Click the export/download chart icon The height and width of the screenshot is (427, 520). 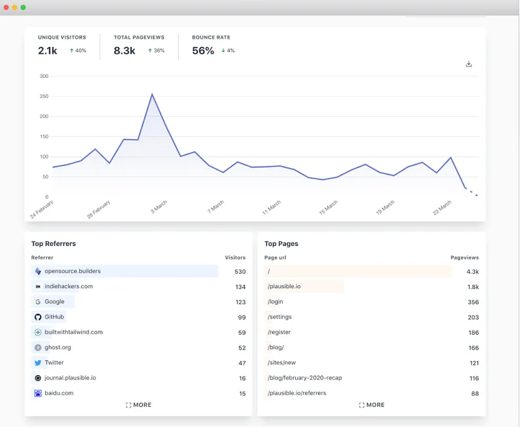pos(469,64)
